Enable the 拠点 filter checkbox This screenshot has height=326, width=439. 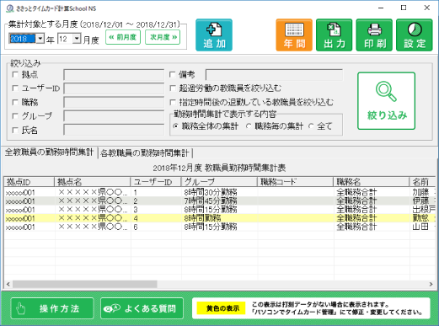[x=15, y=75]
